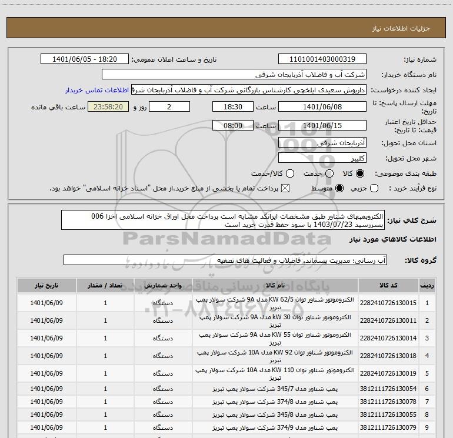Choose the جزیی purchase type radio
Screen dimensions: 453x438
point(374,188)
